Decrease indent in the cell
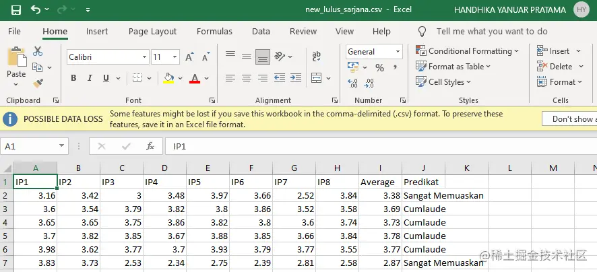Screen dimensions: 597x272 pos(280,78)
